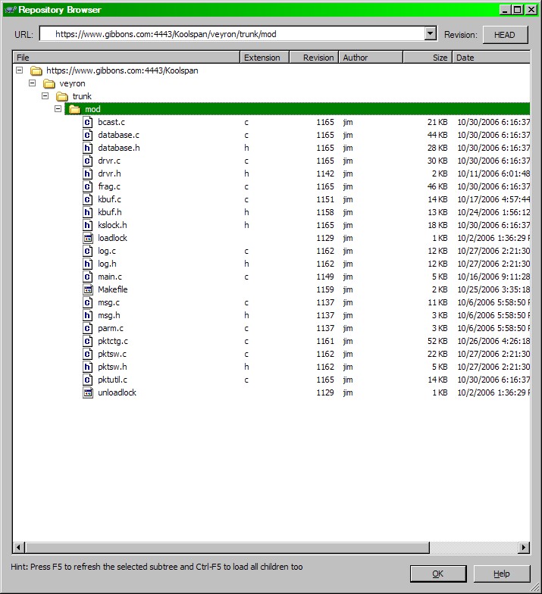
Task: Sort by the Revision column header
Action: (x=314, y=58)
